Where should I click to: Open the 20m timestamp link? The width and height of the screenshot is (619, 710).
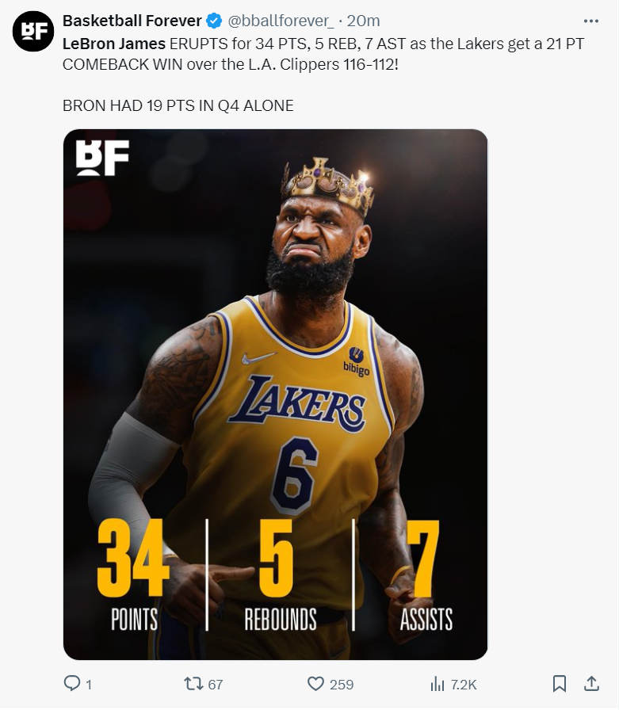363,21
